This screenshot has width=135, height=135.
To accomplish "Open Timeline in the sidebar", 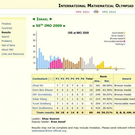I will (x=6, y=24).
